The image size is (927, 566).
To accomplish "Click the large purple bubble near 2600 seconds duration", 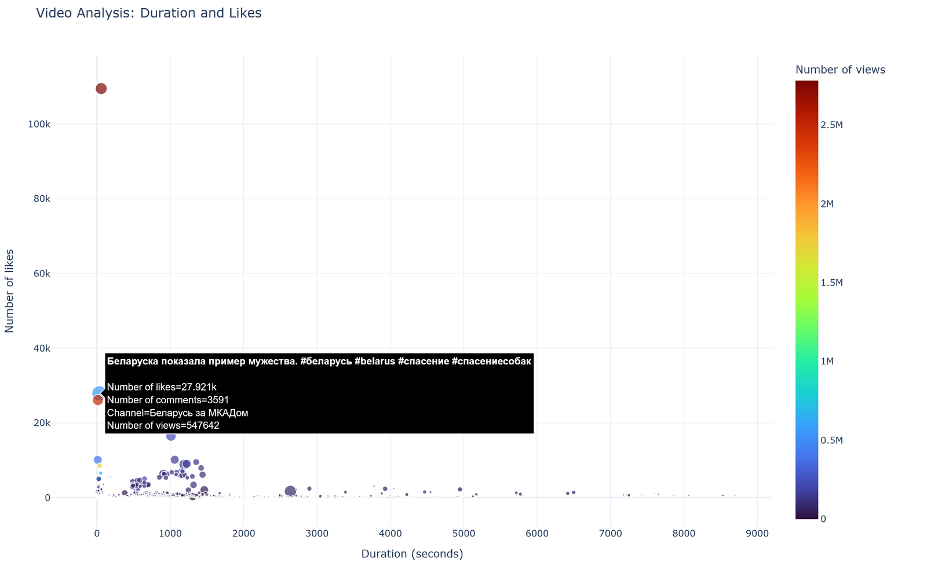I will click(290, 491).
